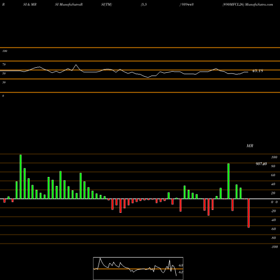Click the '-60' label on MR axis
Image resolution: width=280 pixels, height=280 pixels.
[x=273, y=229]
